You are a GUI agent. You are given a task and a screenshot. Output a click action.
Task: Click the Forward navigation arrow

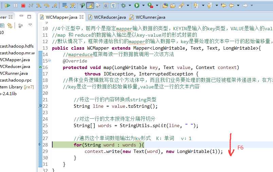245,5
